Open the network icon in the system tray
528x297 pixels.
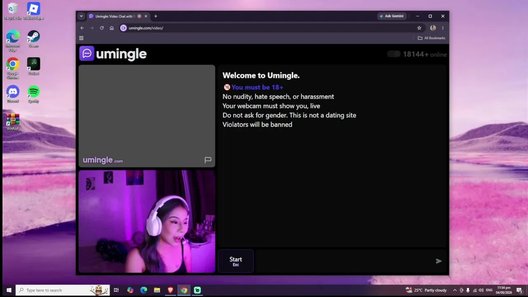(474, 290)
